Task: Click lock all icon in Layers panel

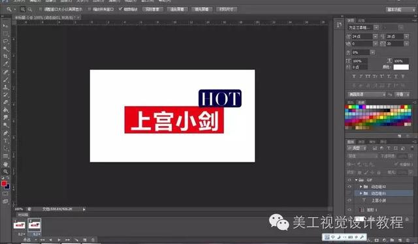Action: [379, 173]
